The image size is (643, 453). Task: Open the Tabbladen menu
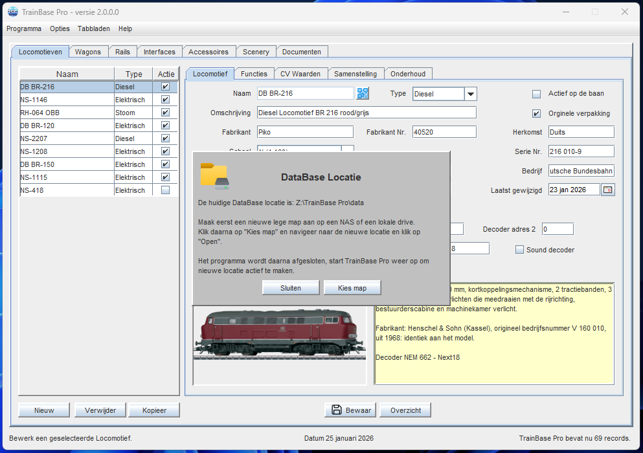[93, 28]
